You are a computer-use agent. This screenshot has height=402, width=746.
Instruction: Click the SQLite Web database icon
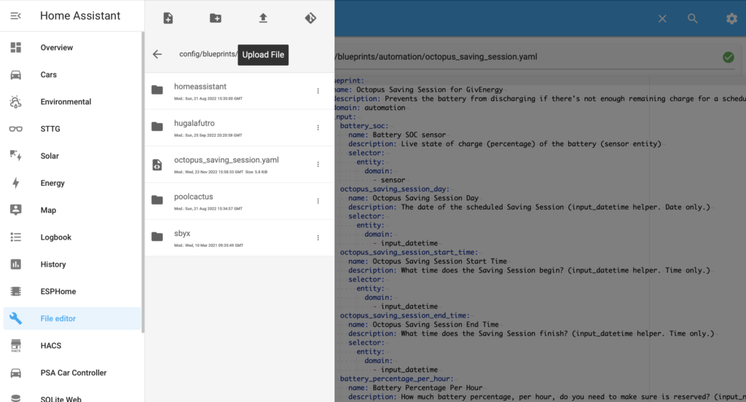[x=16, y=398]
